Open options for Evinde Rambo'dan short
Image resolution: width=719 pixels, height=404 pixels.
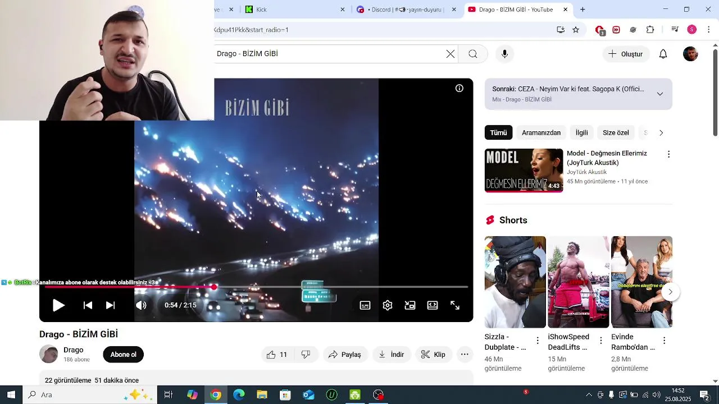[x=665, y=341]
